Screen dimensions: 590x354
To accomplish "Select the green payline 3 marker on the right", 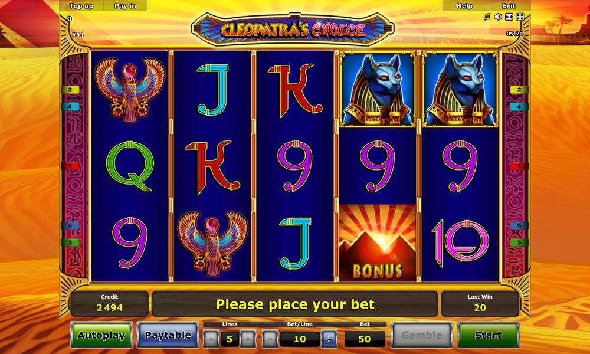I will (519, 242).
